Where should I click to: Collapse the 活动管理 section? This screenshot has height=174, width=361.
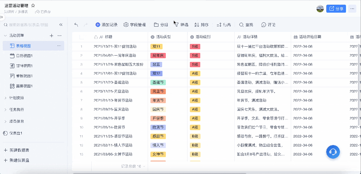(5, 36)
